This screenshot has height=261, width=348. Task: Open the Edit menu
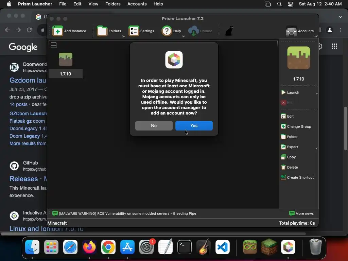[x=77, y=4]
